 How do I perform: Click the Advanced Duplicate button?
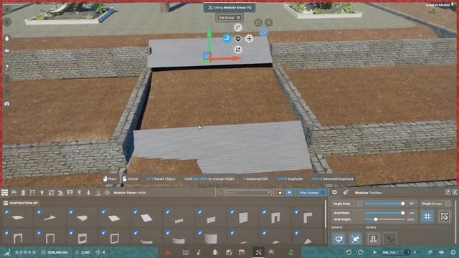coord(333,178)
